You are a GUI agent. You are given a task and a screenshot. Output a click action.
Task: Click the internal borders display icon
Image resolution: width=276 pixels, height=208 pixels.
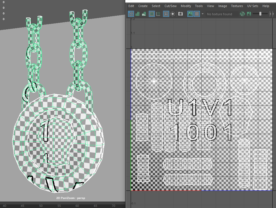click(x=158, y=14)
